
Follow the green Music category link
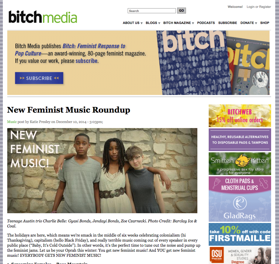point(12,122)
